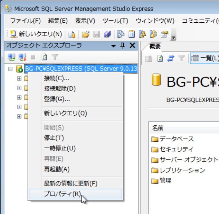The height and width of the screenshot is (214, 219).
Task: Open the ウィンドウ(W) menu
Action: 155,21
